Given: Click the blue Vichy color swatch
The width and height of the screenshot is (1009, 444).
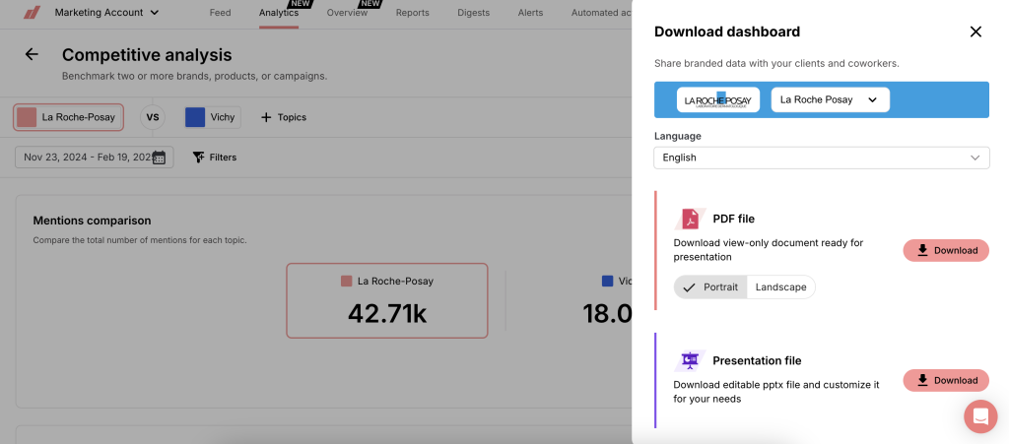Looking at the screenshot, I should click(x=195, y=117).
